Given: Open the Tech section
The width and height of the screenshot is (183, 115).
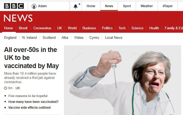Looking at the screenshot, I should click(x=122, y=28).
